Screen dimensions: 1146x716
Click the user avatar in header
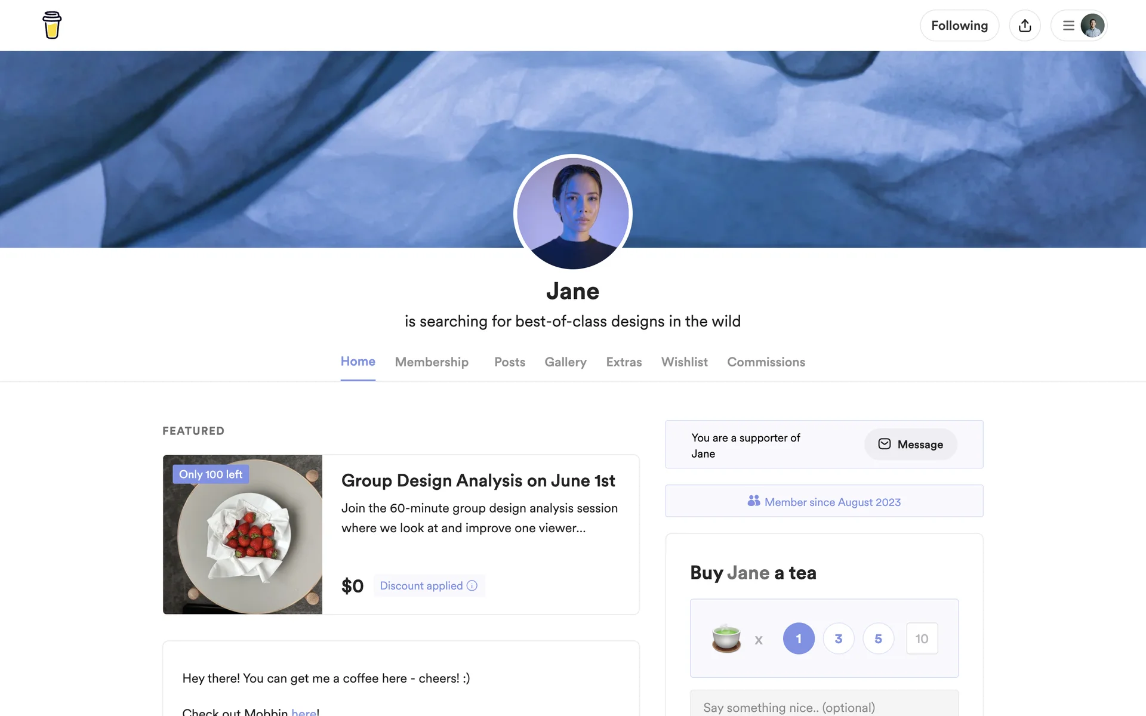tap(1092, 26)
